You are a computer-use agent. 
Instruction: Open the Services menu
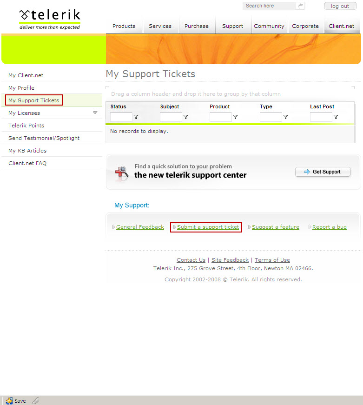coord(160,26)
